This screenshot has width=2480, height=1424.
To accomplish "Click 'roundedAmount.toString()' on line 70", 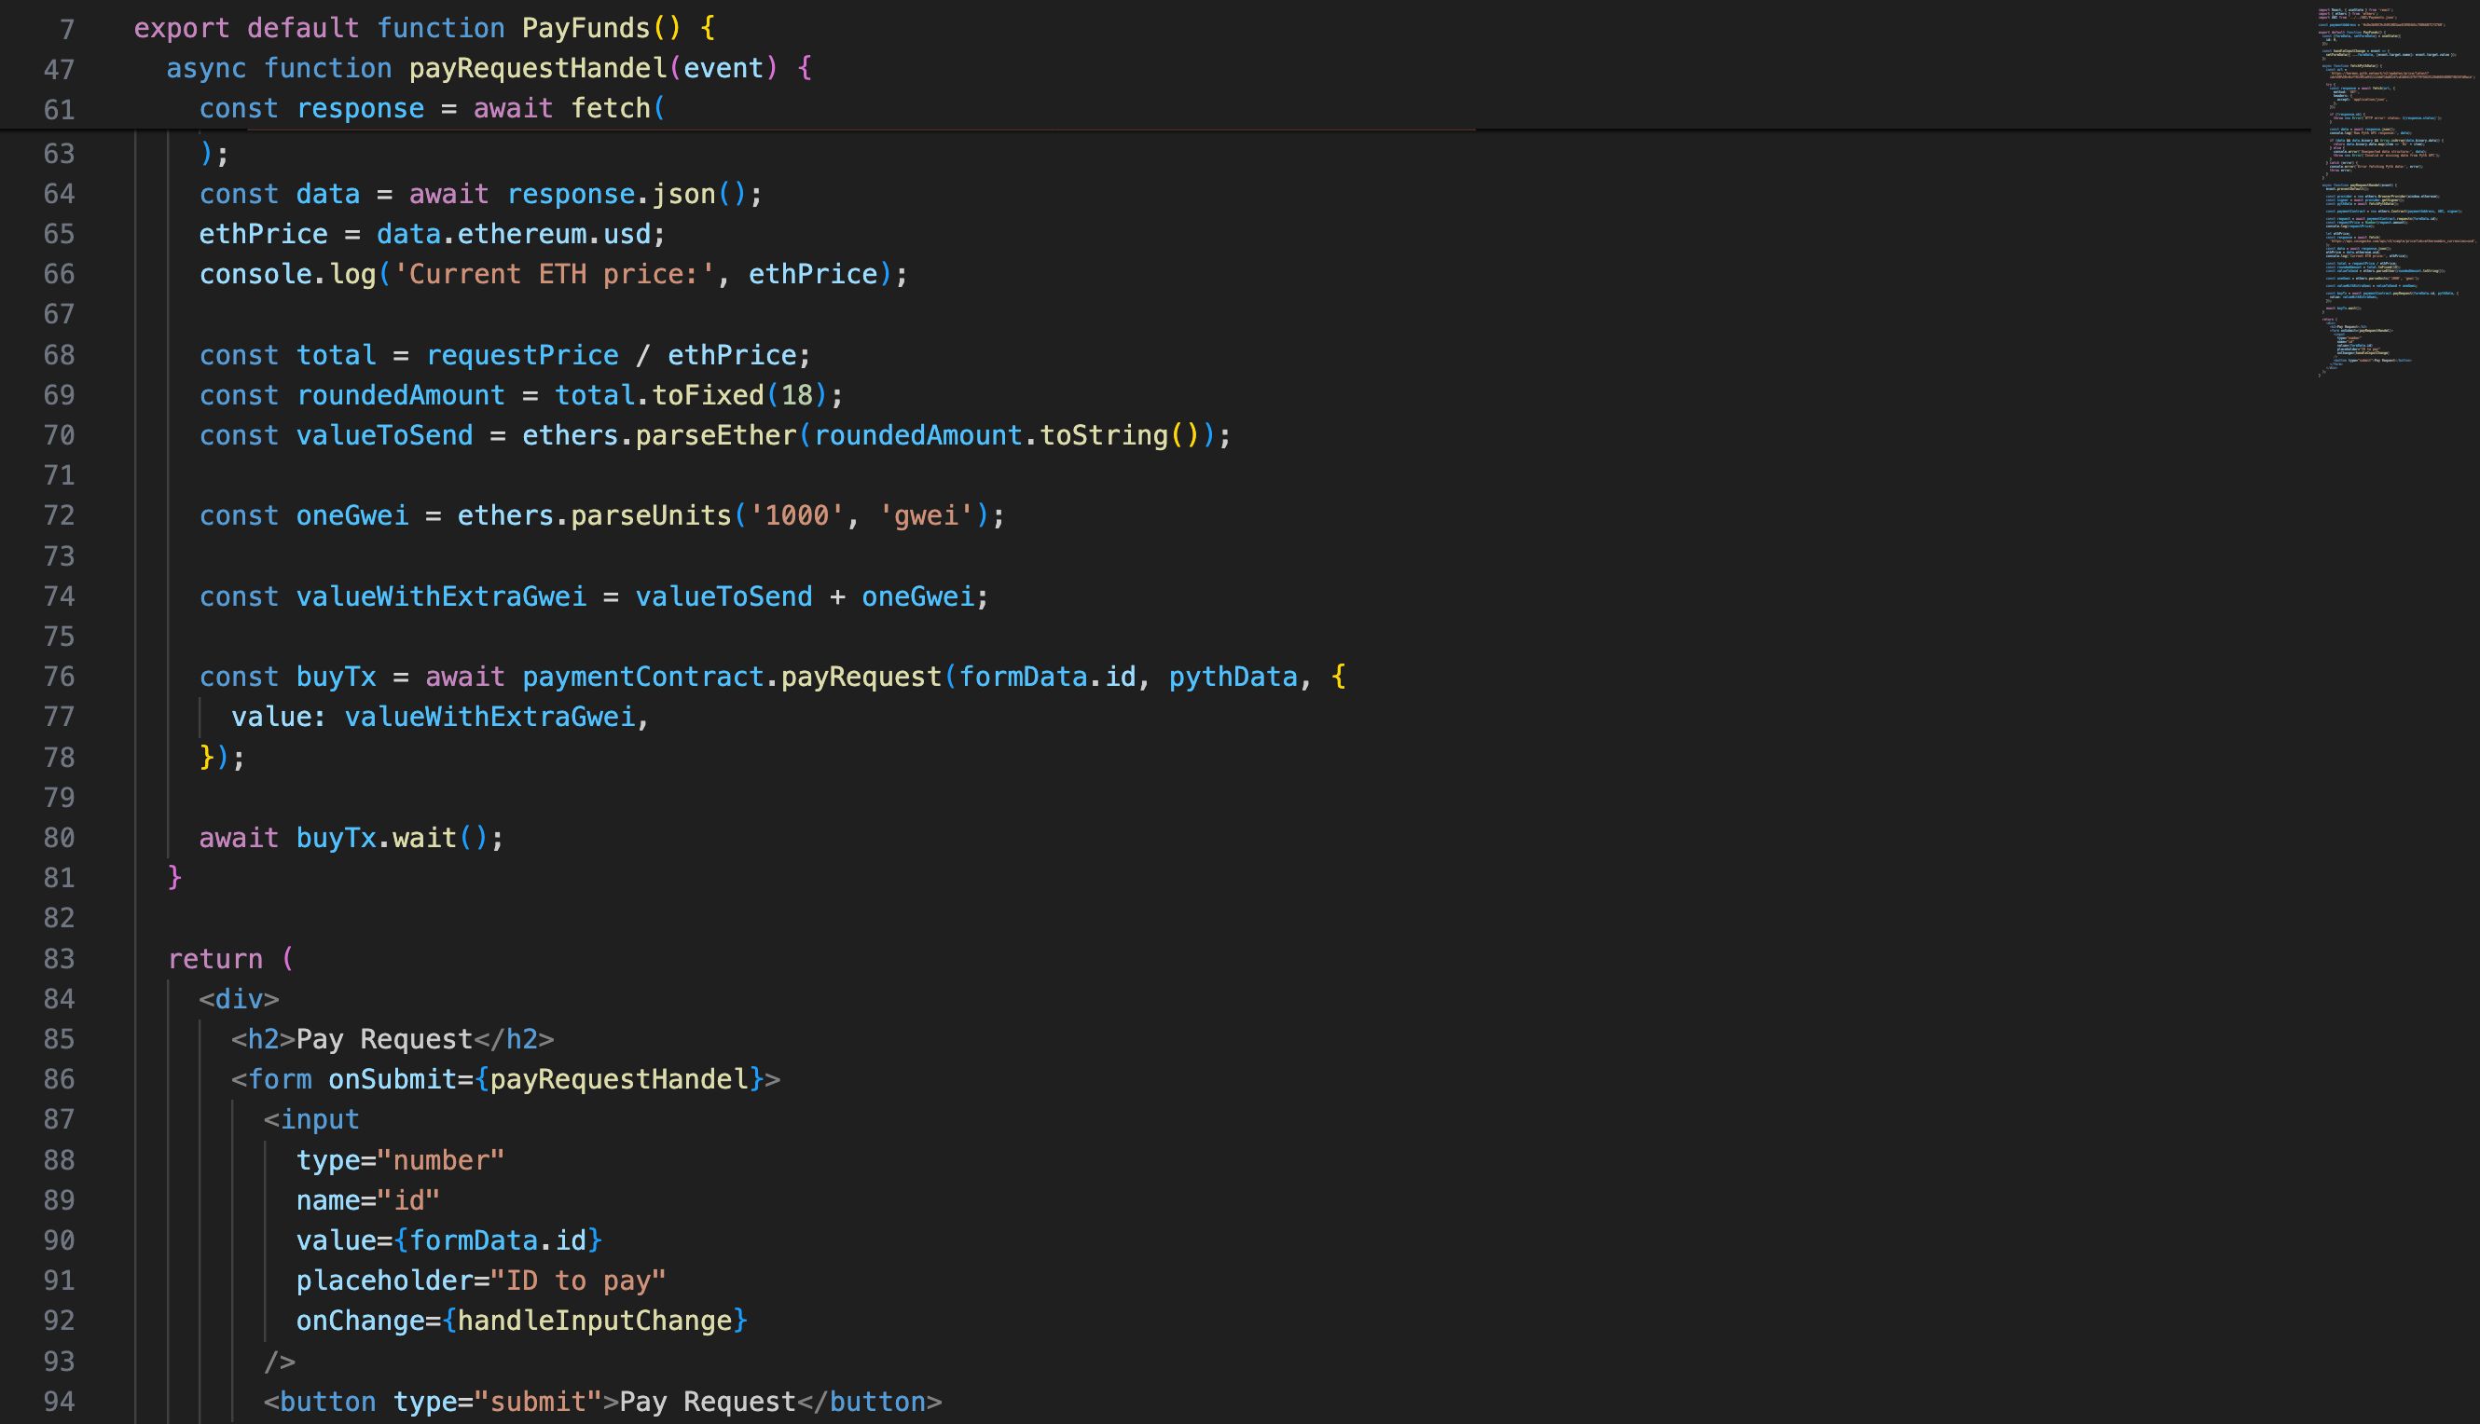I will (1007, 435).
